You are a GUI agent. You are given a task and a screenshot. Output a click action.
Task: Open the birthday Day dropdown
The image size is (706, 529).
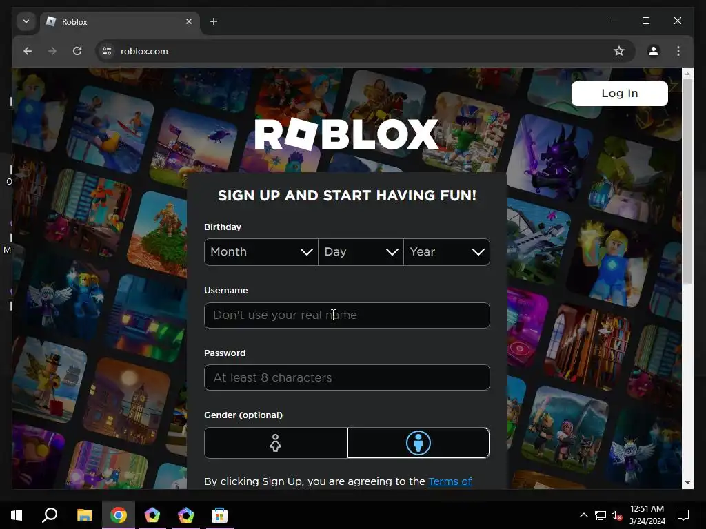361,252
